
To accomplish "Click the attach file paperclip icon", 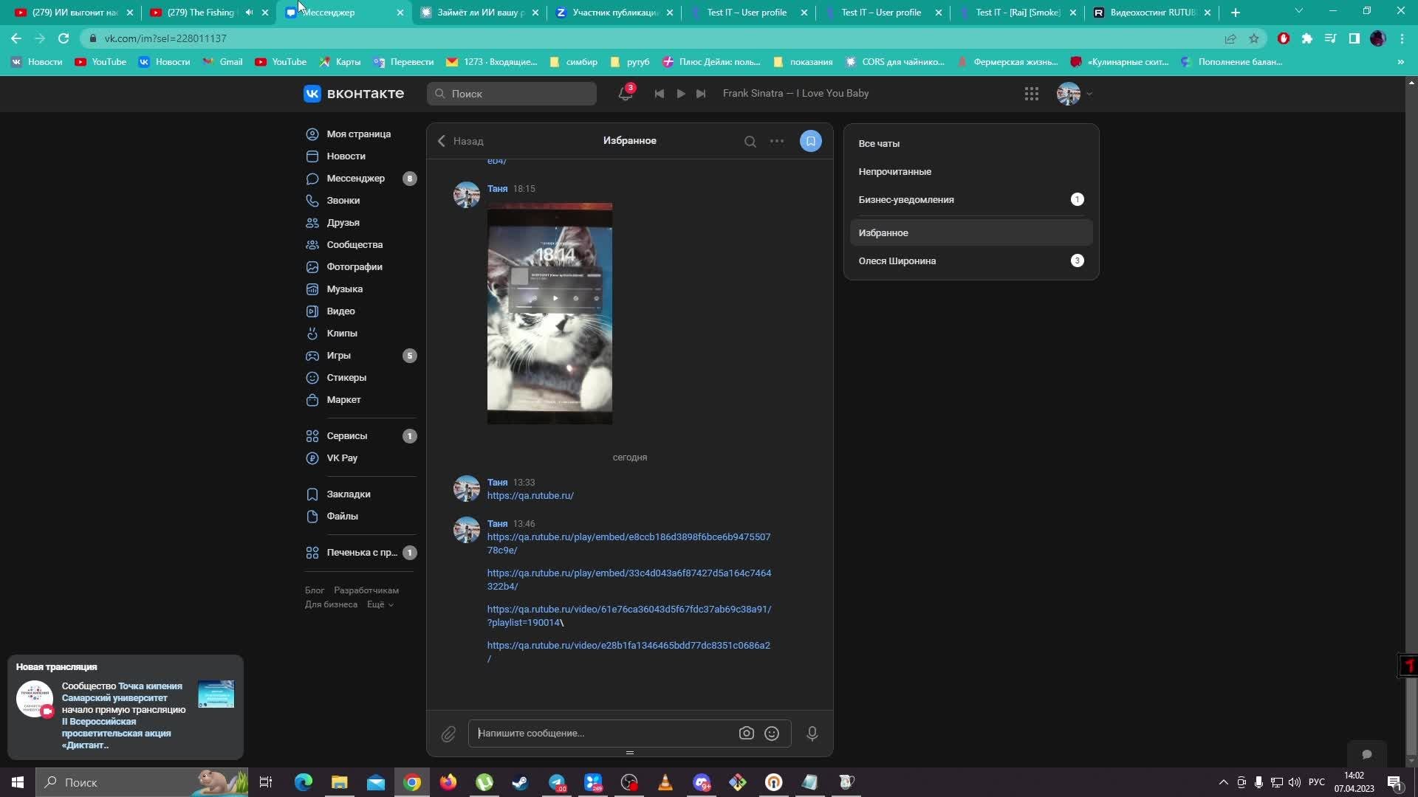I will [x=448, y=734].
